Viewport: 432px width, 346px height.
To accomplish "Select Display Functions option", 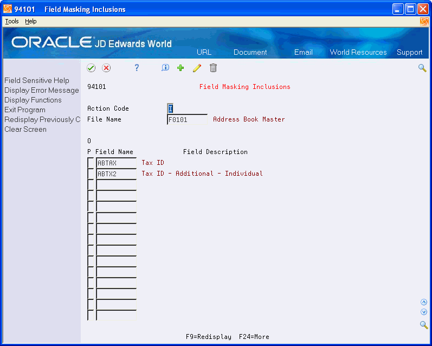I will tap(33, 100).
